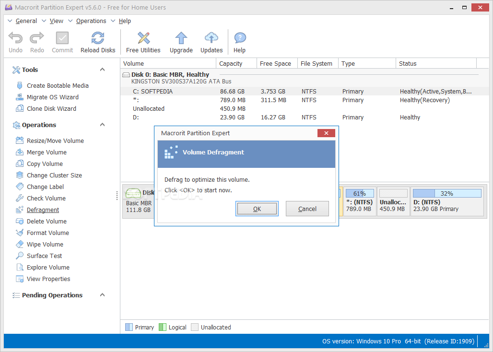Click the Commit checkmark icon
The image size is (493, 352).
point(62,38)
